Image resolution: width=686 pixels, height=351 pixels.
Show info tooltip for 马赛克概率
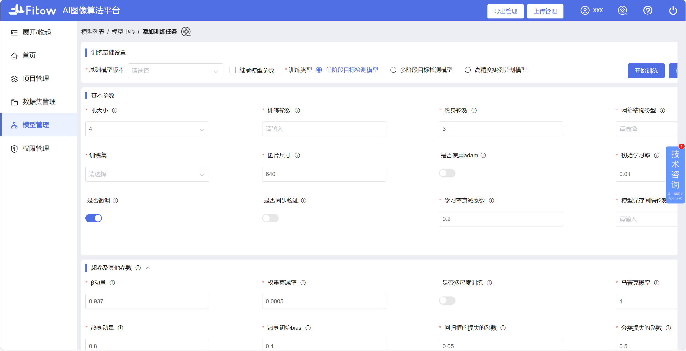[657, 283]
